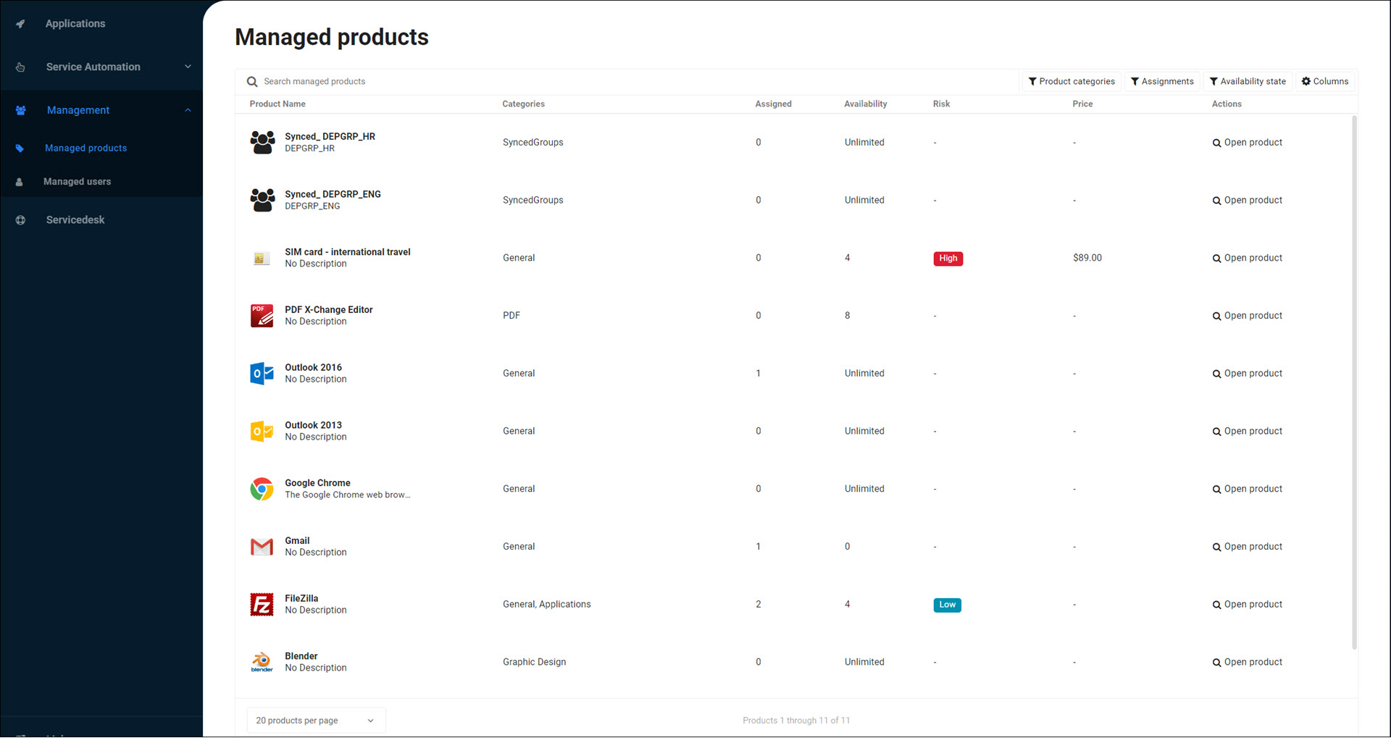Collapse Management menu chevron

point(188,110)
